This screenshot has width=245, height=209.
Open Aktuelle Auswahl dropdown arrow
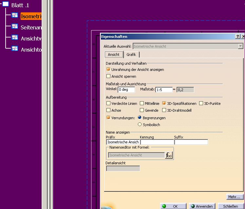pyautogui.click(x=241, y=46)
